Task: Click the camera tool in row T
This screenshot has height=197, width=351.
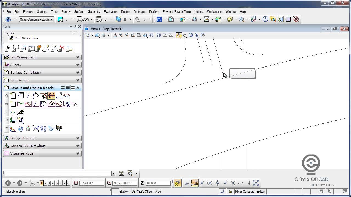Action: point(59,128)
